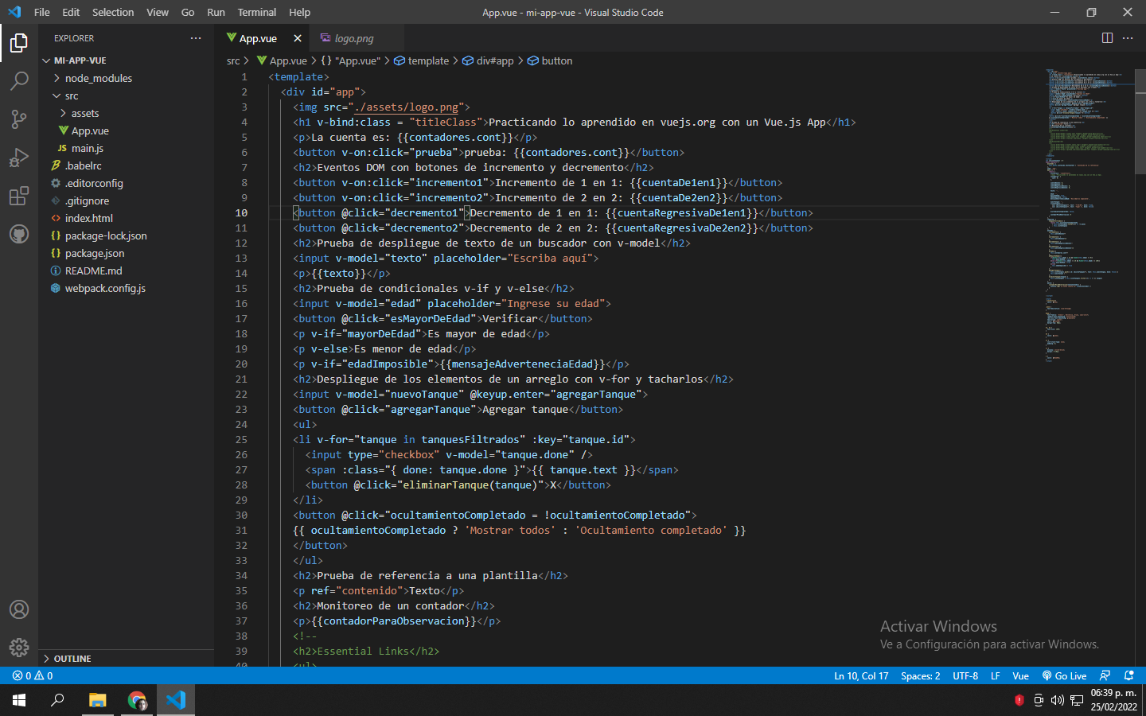Click Ln 10, Col 17 status entry
Image resolution: width=1146 pixels, height=716 pixels.
click(x=861, y=675)
